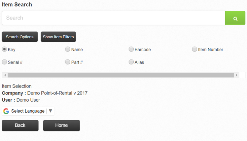Click the language dropdown arrow
This screenshot has width=247, height=141.
51,111
